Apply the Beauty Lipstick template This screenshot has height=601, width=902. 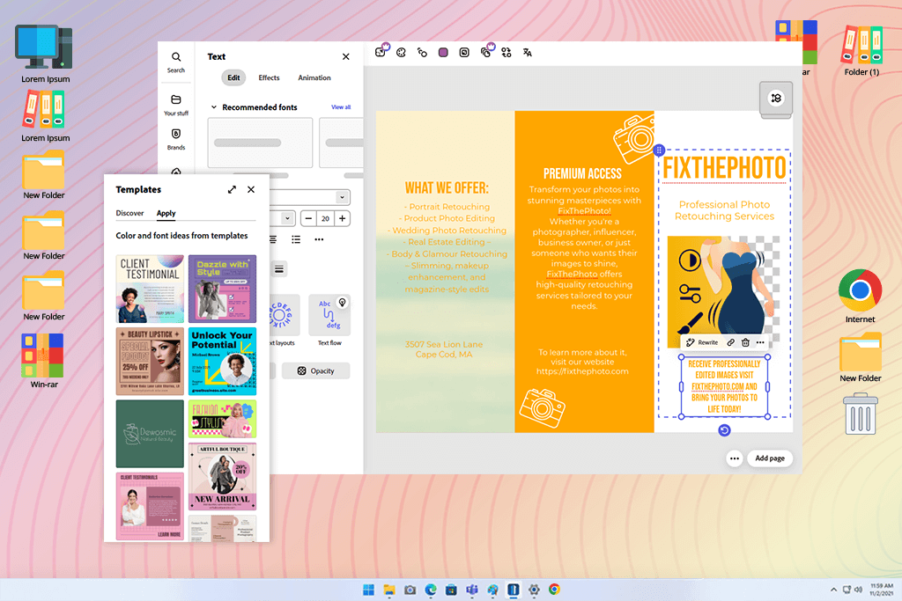tap(150, 362)
